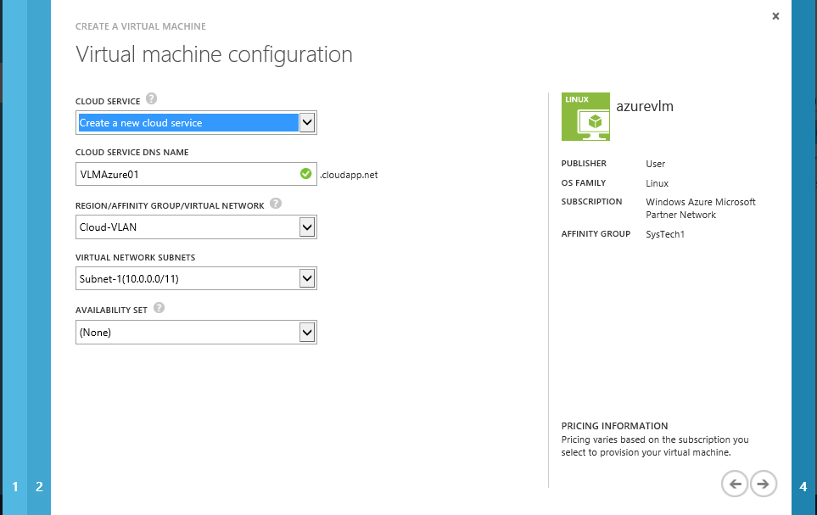Show the Availability Set help tooltip
This screenshot has height=515, width=817.
coord(159,307)
